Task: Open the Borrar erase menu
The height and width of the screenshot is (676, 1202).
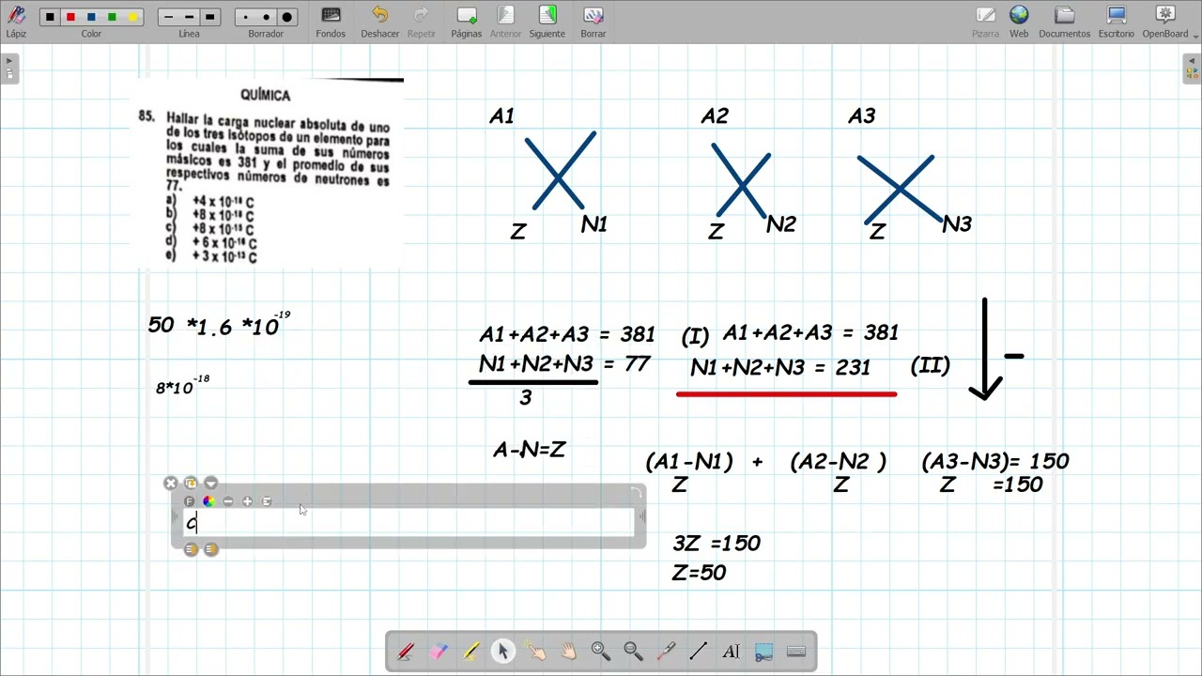Action: pos(593,22)
